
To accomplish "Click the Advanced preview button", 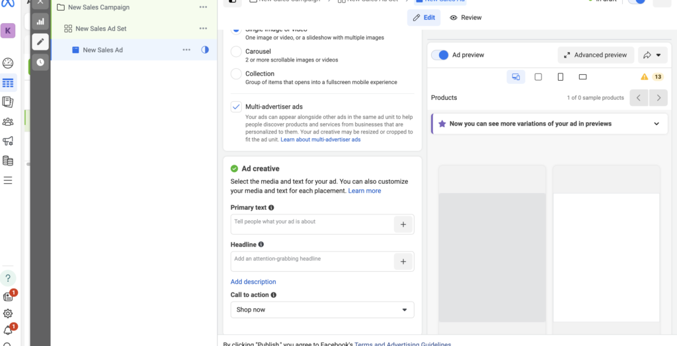I will click(x=596, y=55).
